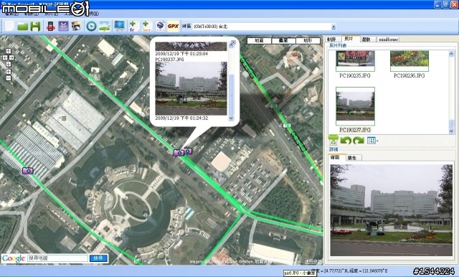
Task: Save project with the green floppy icon
Action: point(35,27)
